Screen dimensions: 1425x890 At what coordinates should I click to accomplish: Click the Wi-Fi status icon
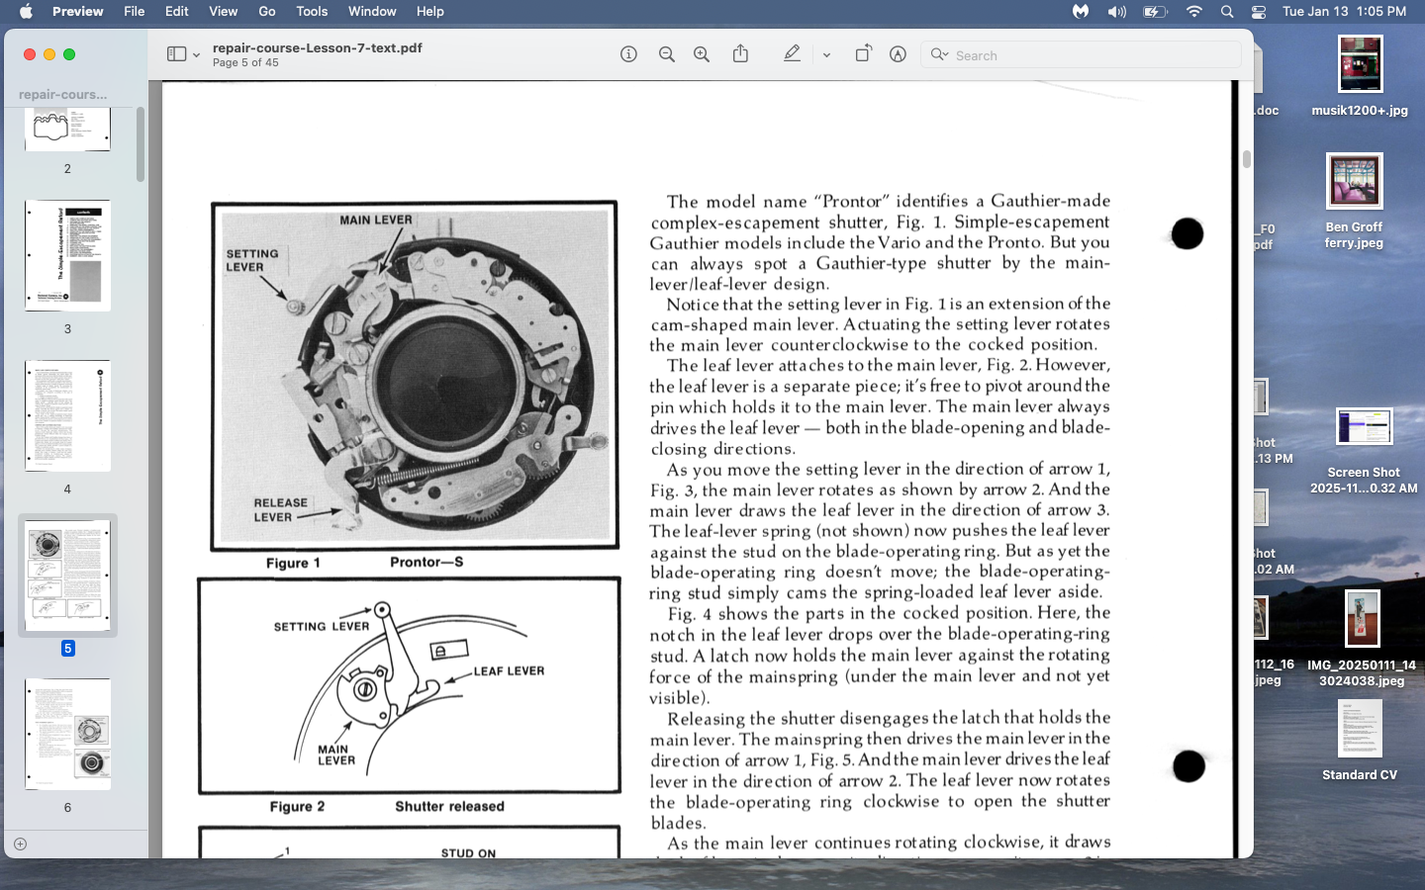pos(1194,12)
